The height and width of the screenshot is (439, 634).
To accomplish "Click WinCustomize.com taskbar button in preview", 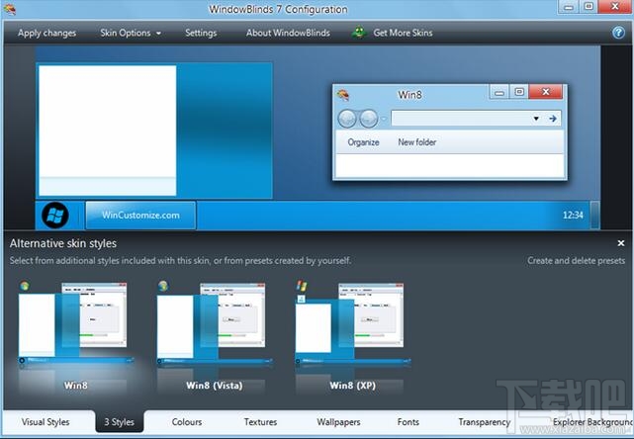I will click(140, 216).
